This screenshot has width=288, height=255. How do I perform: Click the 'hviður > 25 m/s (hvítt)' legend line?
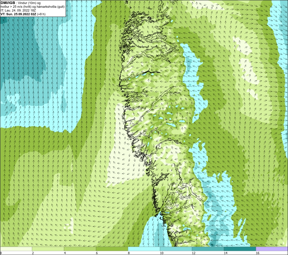click(x=33, y=7)
